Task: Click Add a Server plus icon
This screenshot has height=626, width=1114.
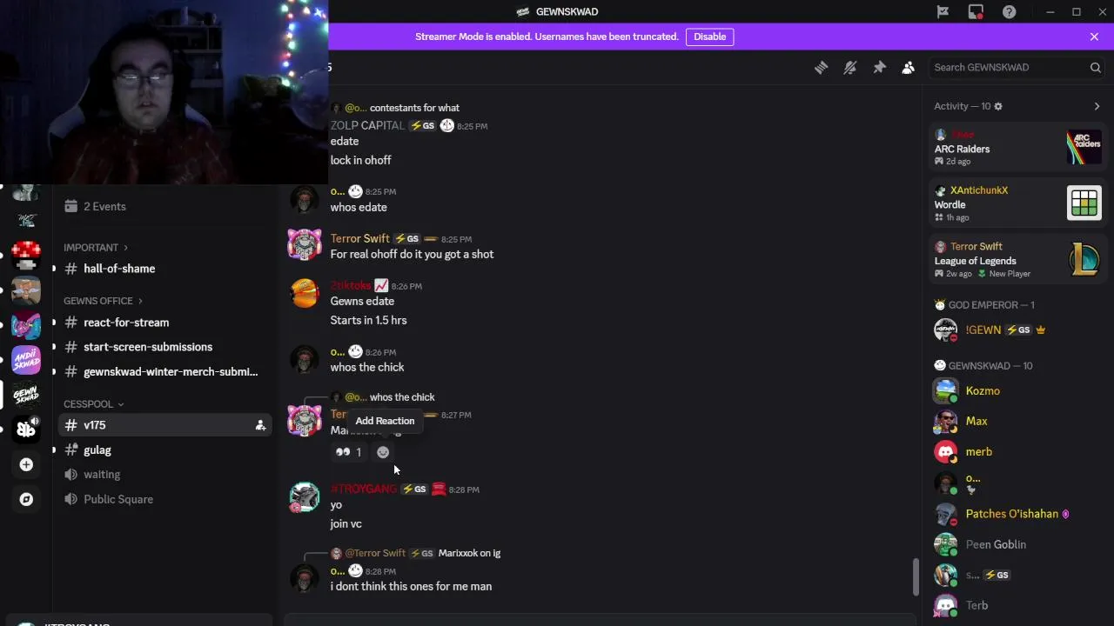Action: tap(26, 464)
